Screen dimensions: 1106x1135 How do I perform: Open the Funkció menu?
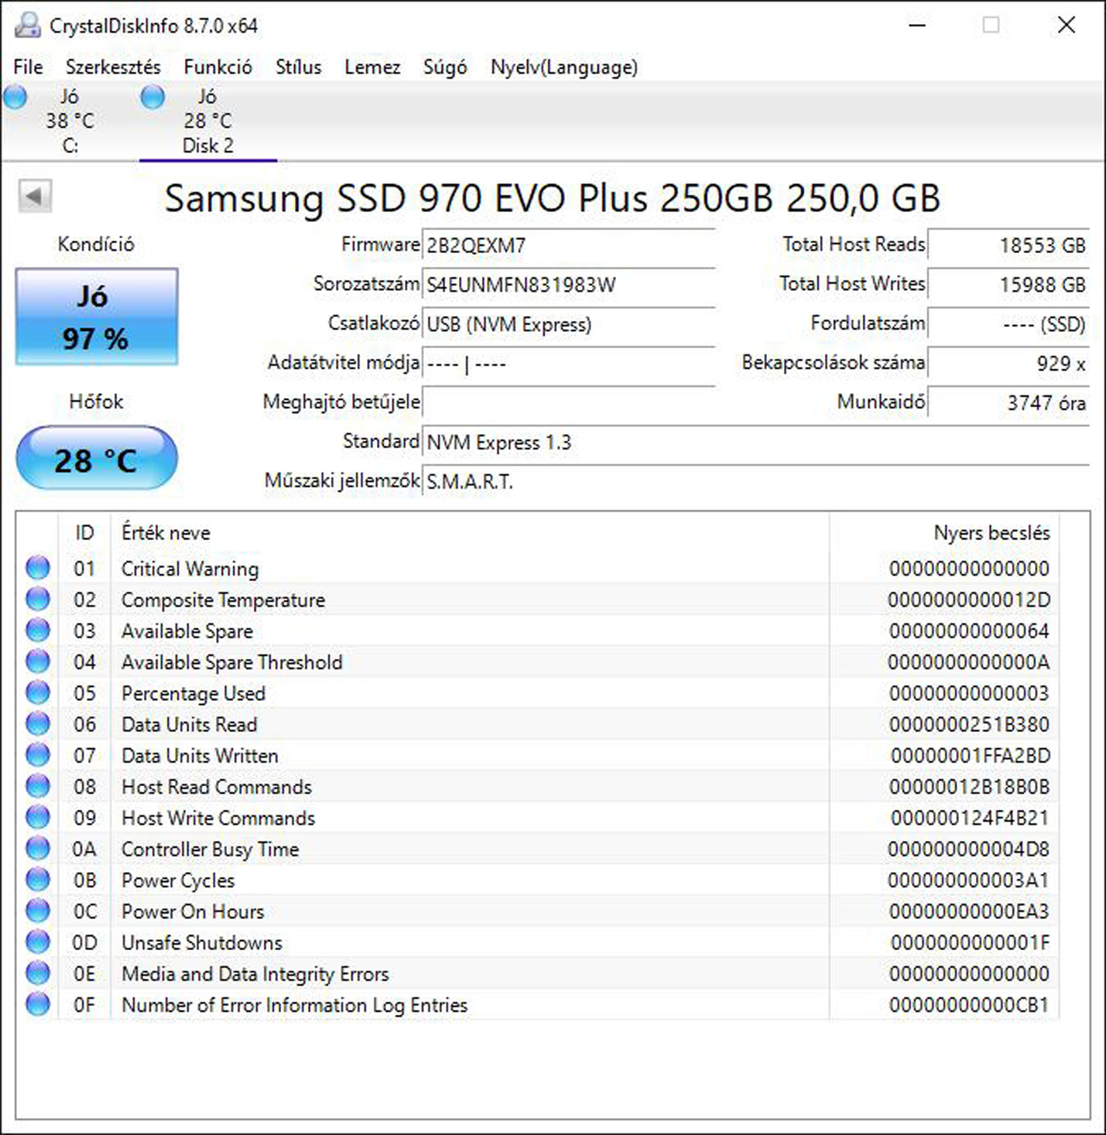[217, 67]
